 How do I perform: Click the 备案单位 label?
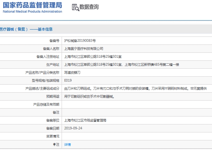coord(53,120)
